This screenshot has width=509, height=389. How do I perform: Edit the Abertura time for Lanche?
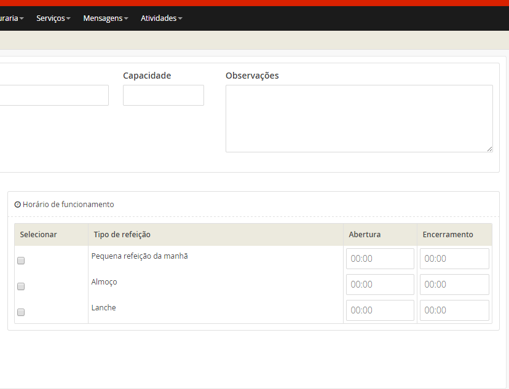(x=380, y=310)
